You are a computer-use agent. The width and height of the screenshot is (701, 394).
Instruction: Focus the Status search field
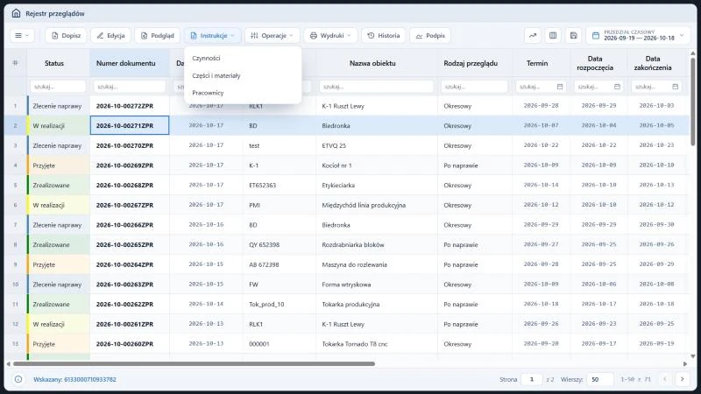(58, 87)
